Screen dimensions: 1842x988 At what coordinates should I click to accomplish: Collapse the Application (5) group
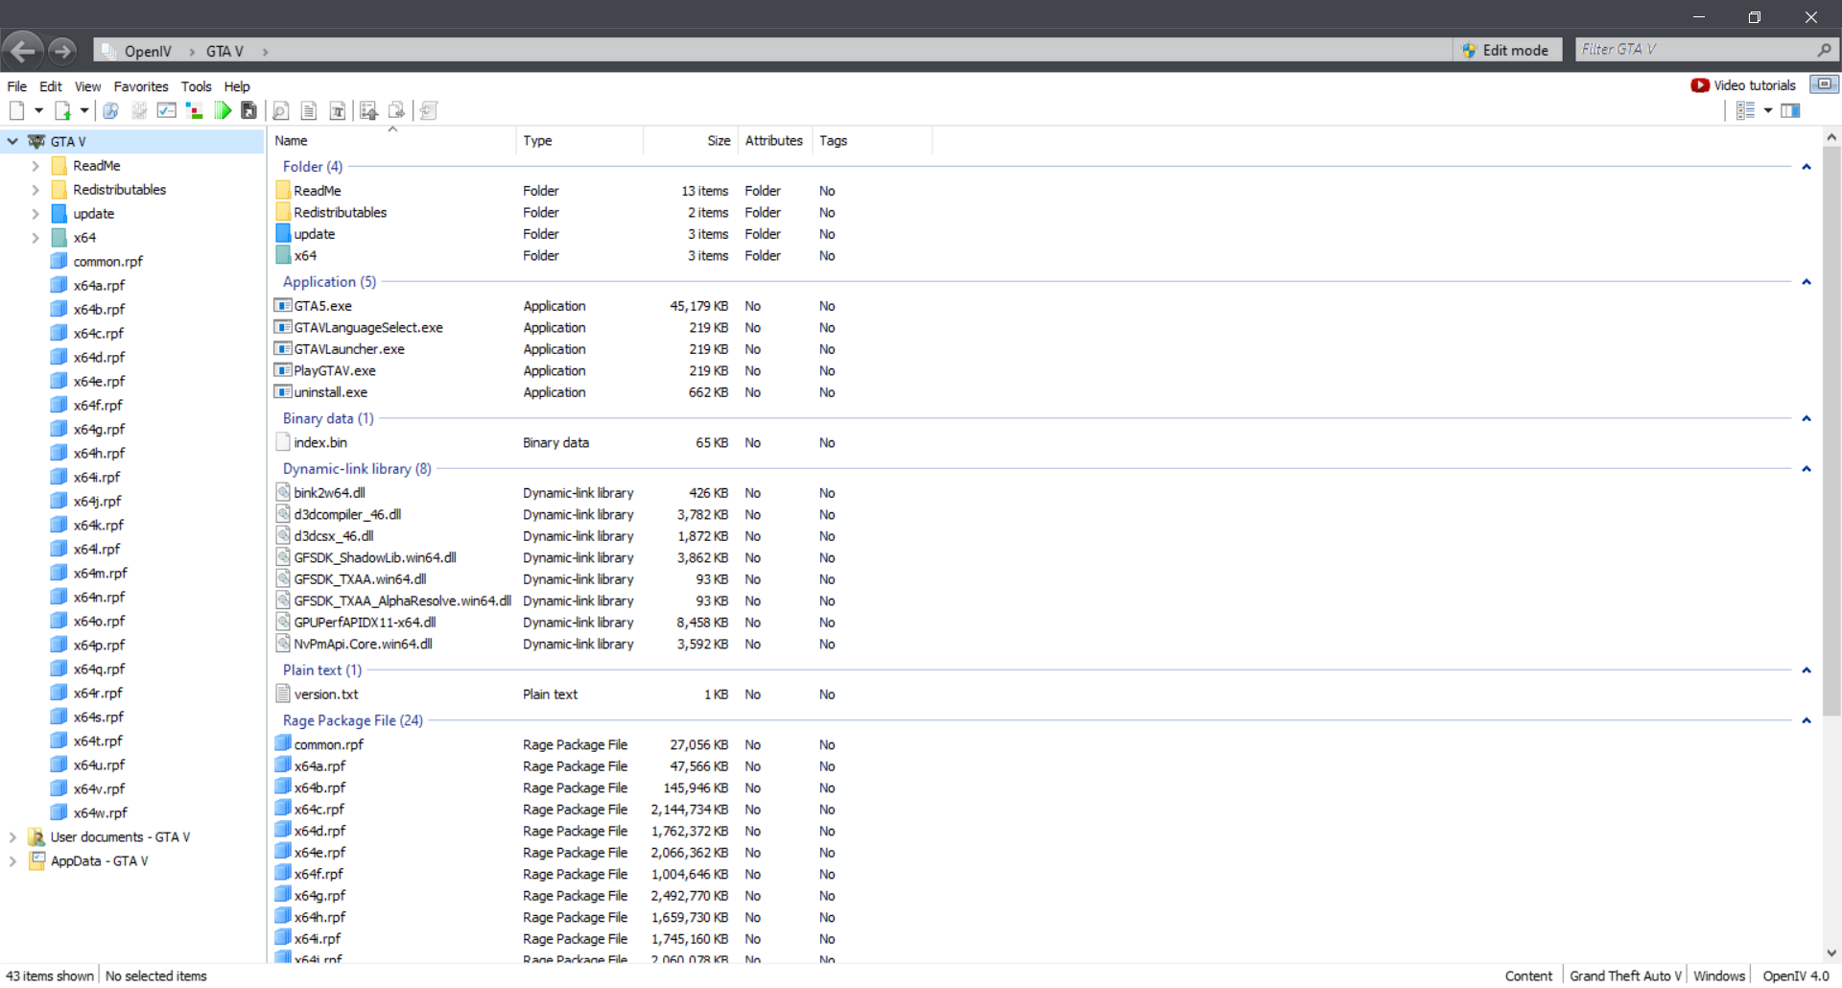[x=1807, y=282]
